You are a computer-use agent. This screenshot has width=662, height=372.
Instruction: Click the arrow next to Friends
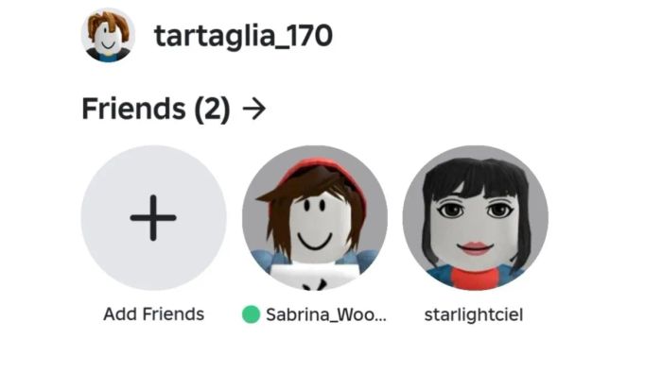pyautogui.click(x=254, y=110)
